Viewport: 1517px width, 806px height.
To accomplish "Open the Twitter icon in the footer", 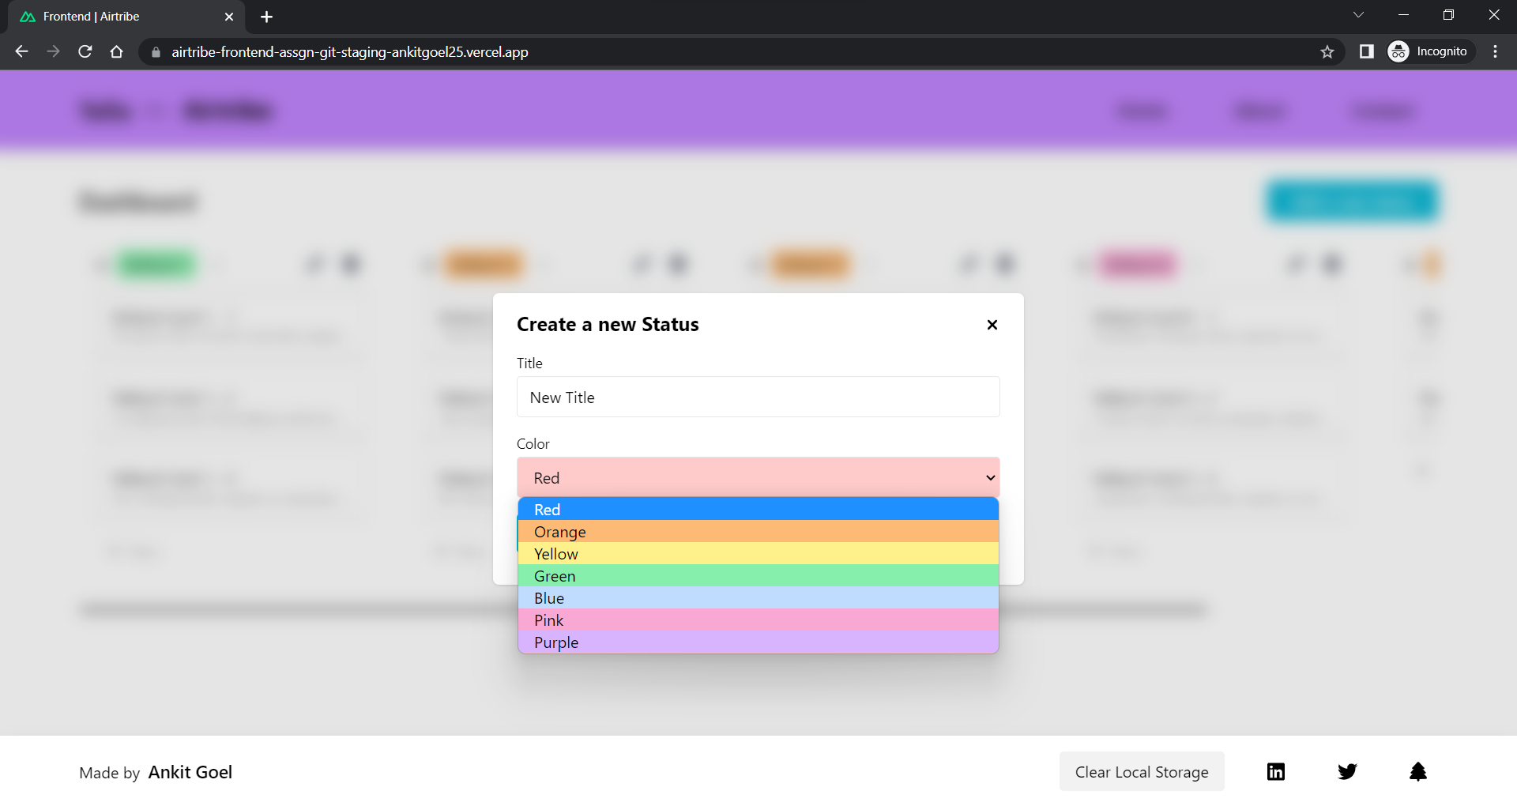I will 1347,771.
